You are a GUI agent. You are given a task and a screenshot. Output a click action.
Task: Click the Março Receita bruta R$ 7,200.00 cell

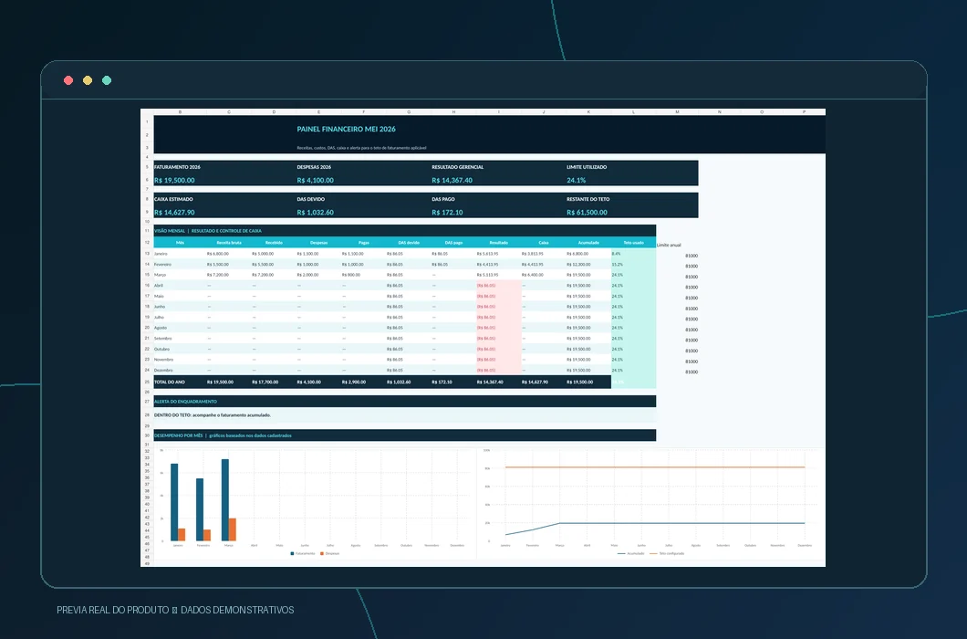pos(218,275)
